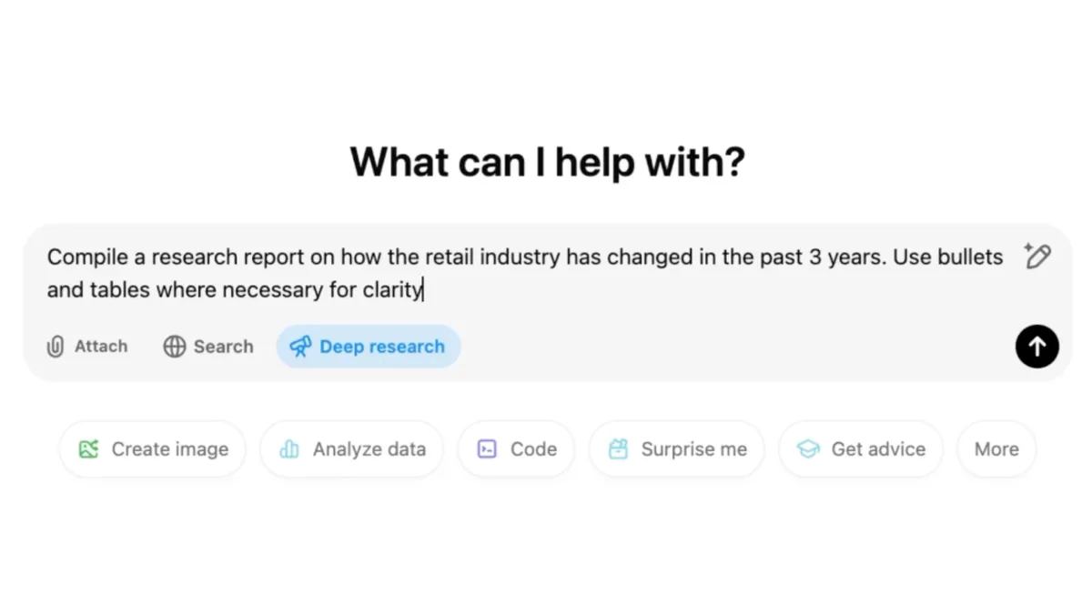Choose the Analyze data suggestion

352,448
